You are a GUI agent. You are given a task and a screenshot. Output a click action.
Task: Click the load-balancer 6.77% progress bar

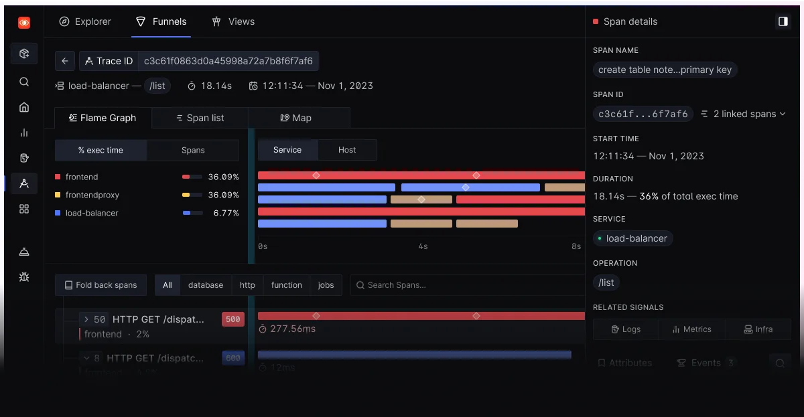coord(192,213)
